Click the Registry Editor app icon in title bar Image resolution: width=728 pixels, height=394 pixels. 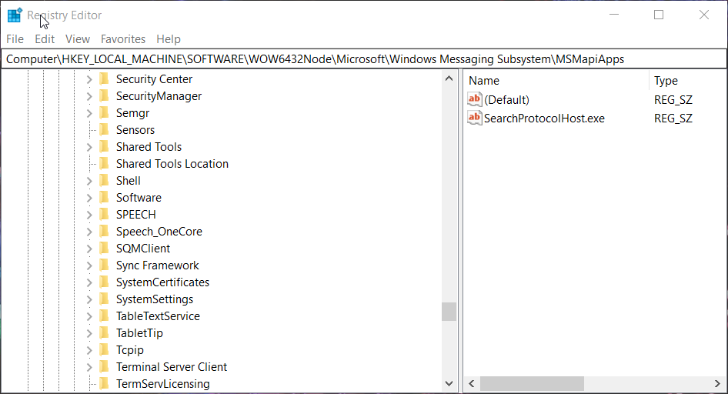coord(15,15)
